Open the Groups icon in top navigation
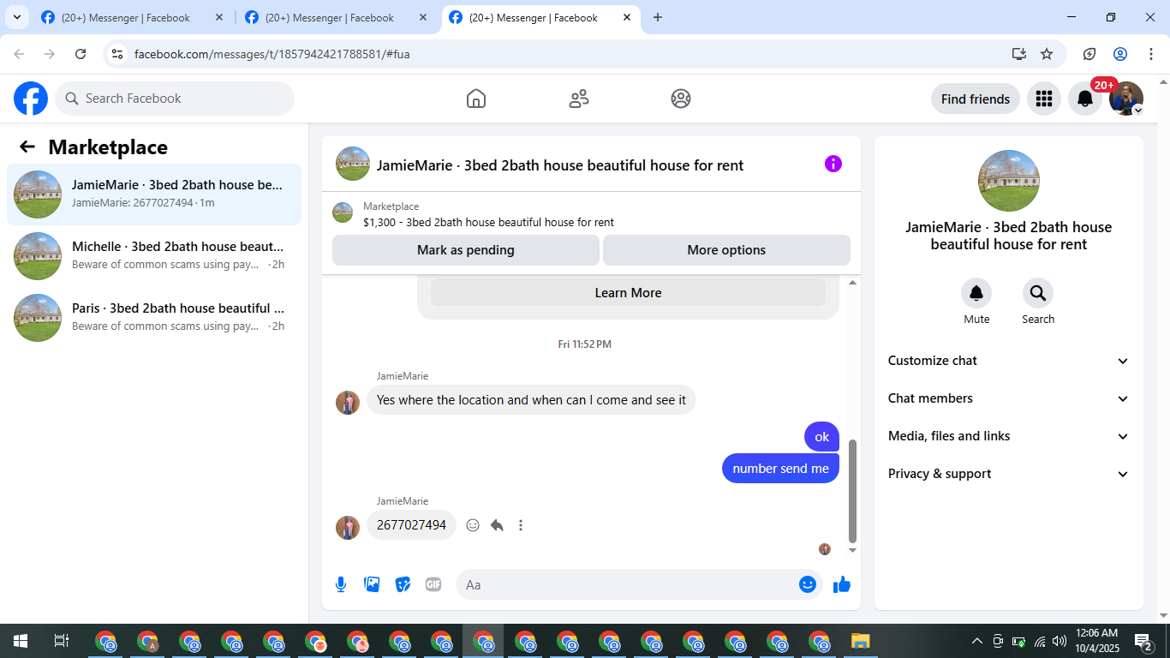This screenshot has height=658, width=1170. 681,99
